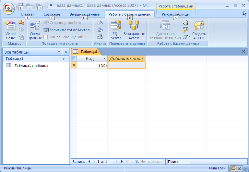The height and width of the screenshot is (172, 249).
Task: Move data to SQL Server
Action: [116, 30]
